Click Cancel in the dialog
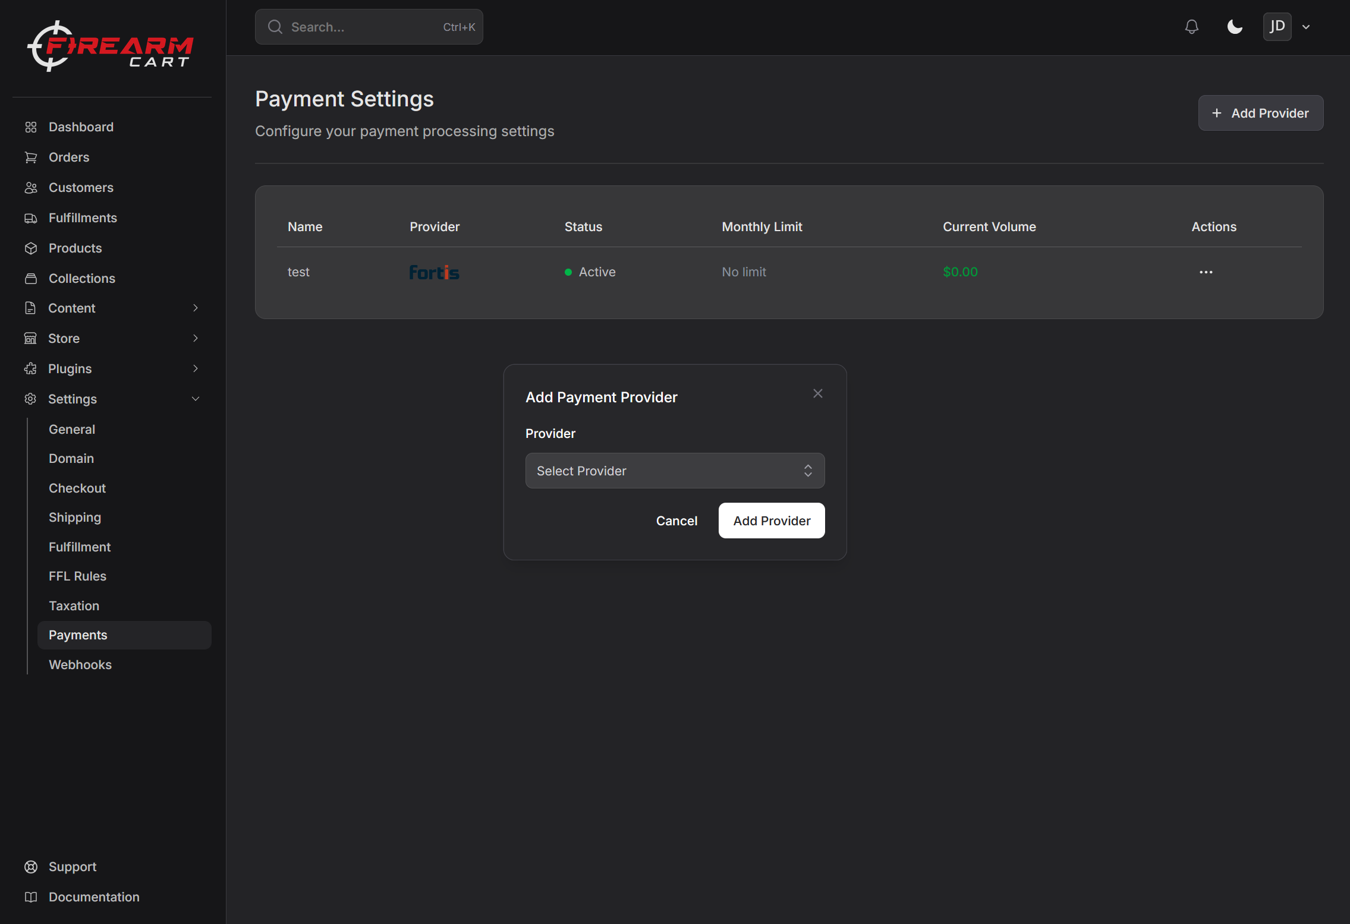1350x924 pixels. pyautogui.click(x=676, y=521)
